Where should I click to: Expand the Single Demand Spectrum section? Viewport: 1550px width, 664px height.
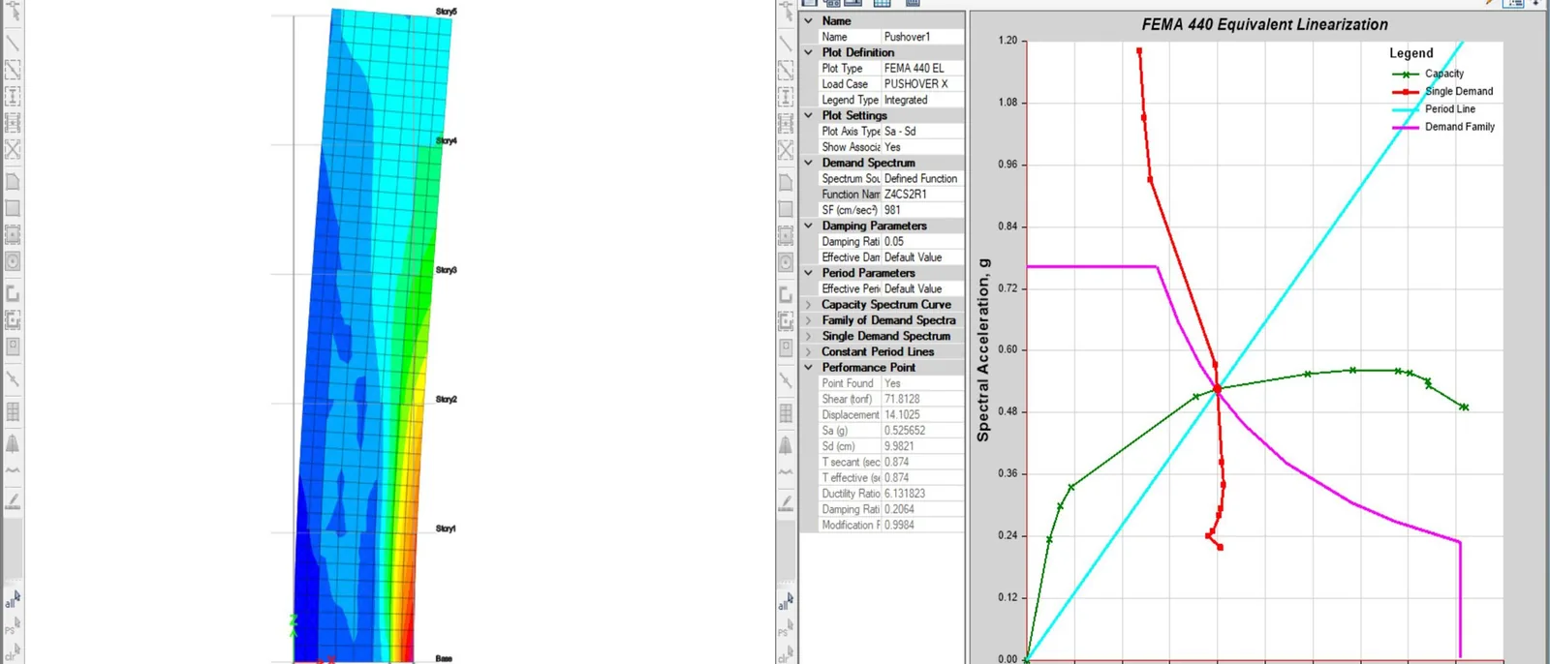(809, 336)
